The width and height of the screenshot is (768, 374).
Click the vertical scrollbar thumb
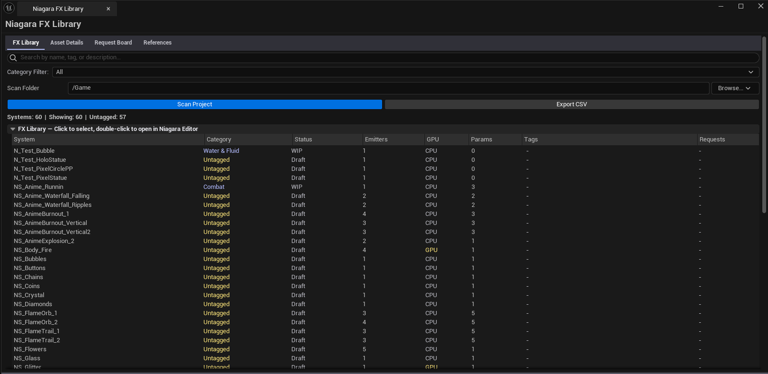pyautogui.click(x=764, y=125)
